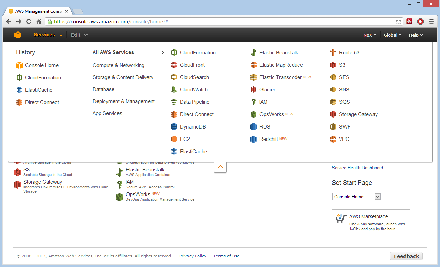
Task: Launch Data Pipeline via its icon
Action: click(174, 102)
